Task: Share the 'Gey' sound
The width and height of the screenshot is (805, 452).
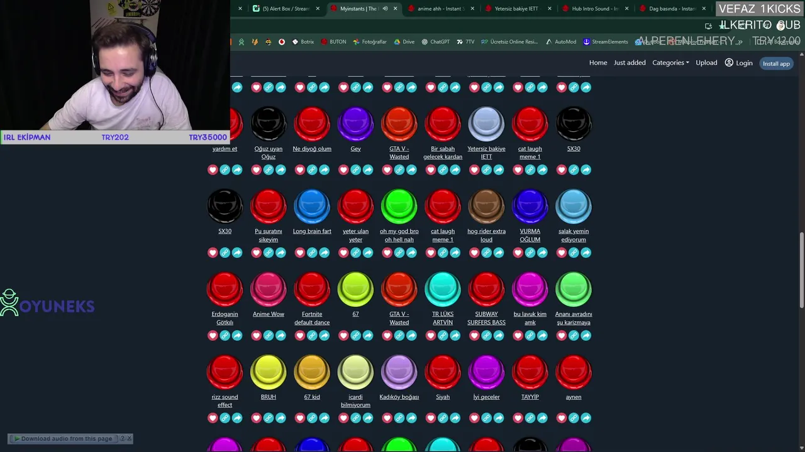Action: [x=368, y=169]
